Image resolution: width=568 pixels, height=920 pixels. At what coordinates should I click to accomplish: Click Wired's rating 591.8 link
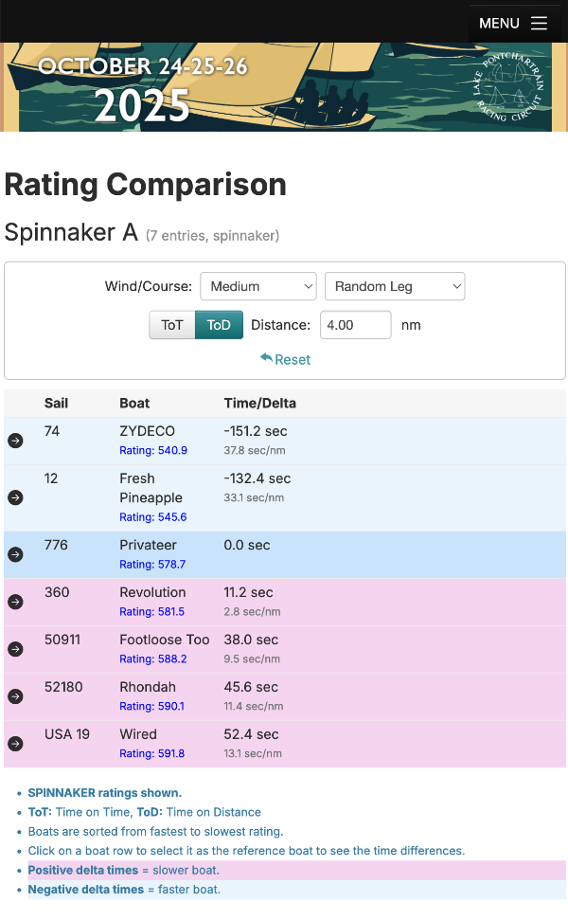click(152, 753)
